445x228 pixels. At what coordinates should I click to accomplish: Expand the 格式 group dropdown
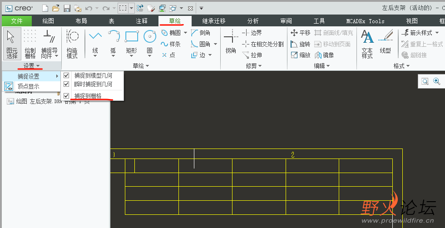401,66
